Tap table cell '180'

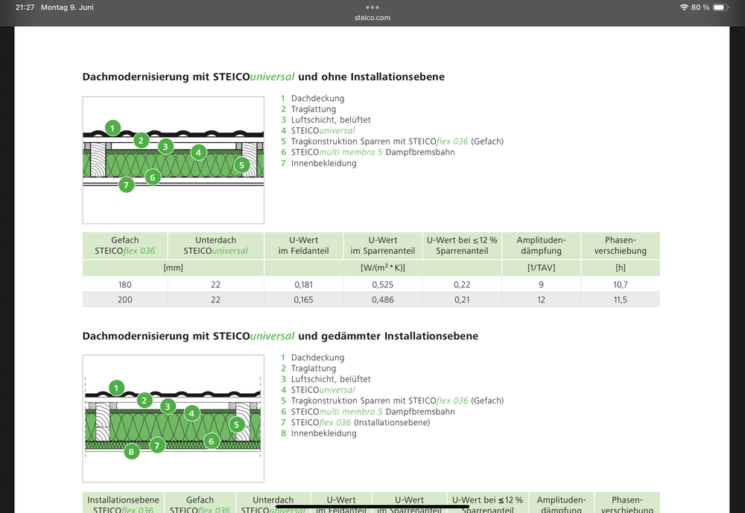[125, 284]
